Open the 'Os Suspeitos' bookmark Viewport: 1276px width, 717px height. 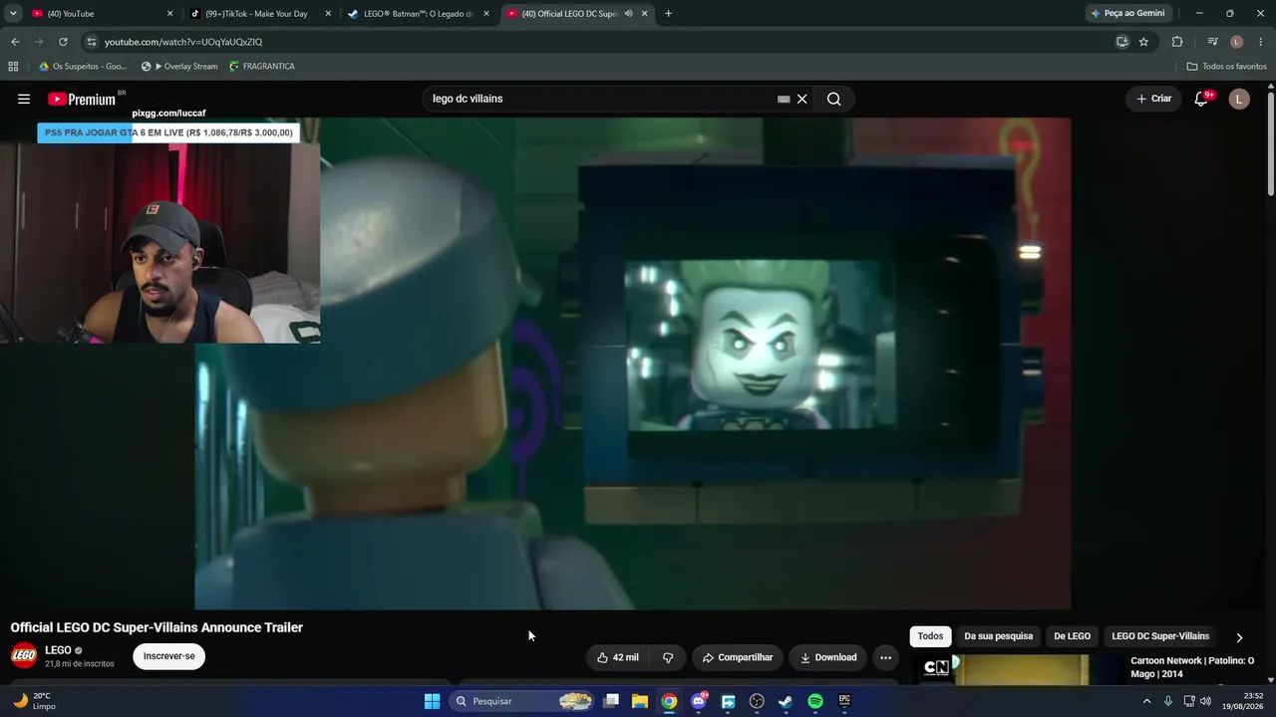click(x=83, y=66)
